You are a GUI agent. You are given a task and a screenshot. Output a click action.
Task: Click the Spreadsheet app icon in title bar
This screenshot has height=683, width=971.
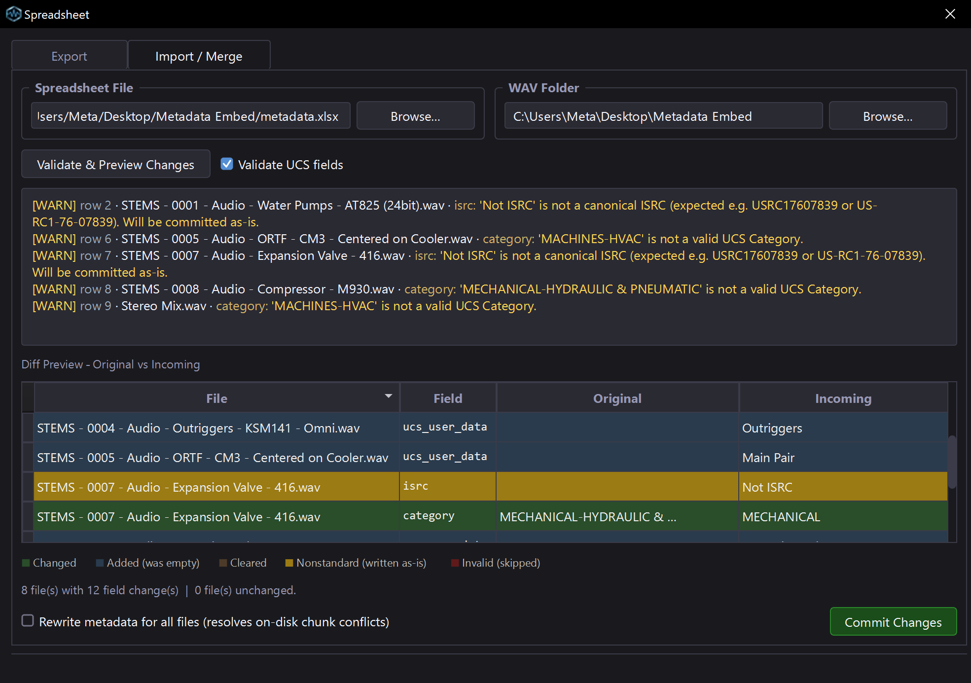coord(13,14)
